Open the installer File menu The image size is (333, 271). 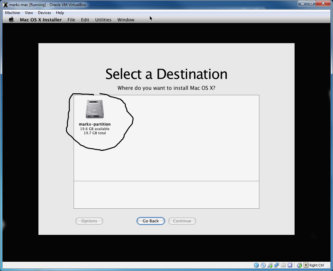click(71, 20)
